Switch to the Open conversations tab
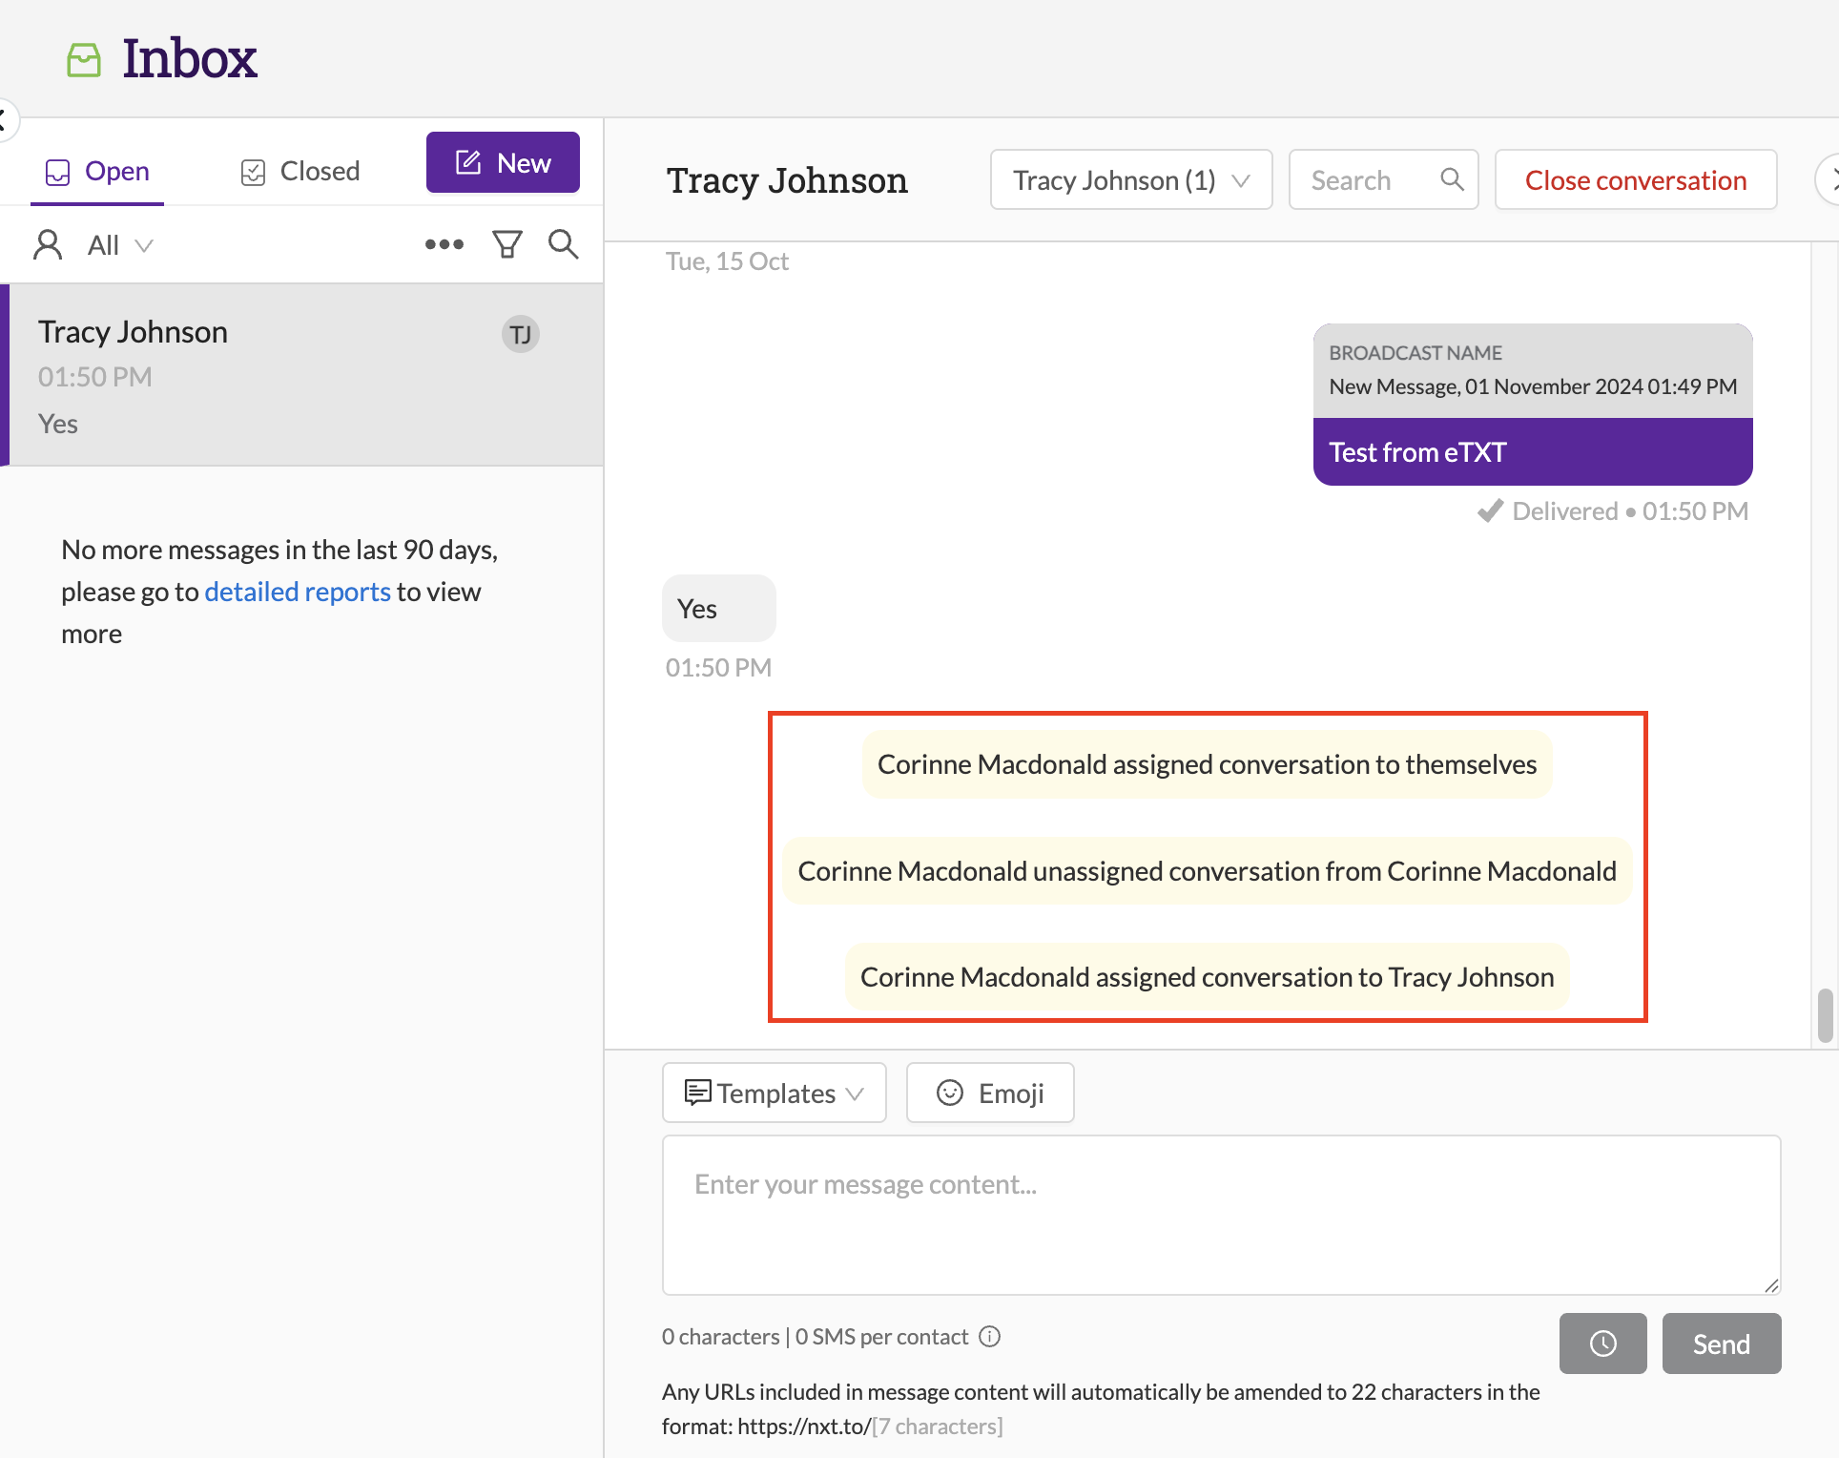Screen dimensions: 1839x1458 click(x=97, y=171)
